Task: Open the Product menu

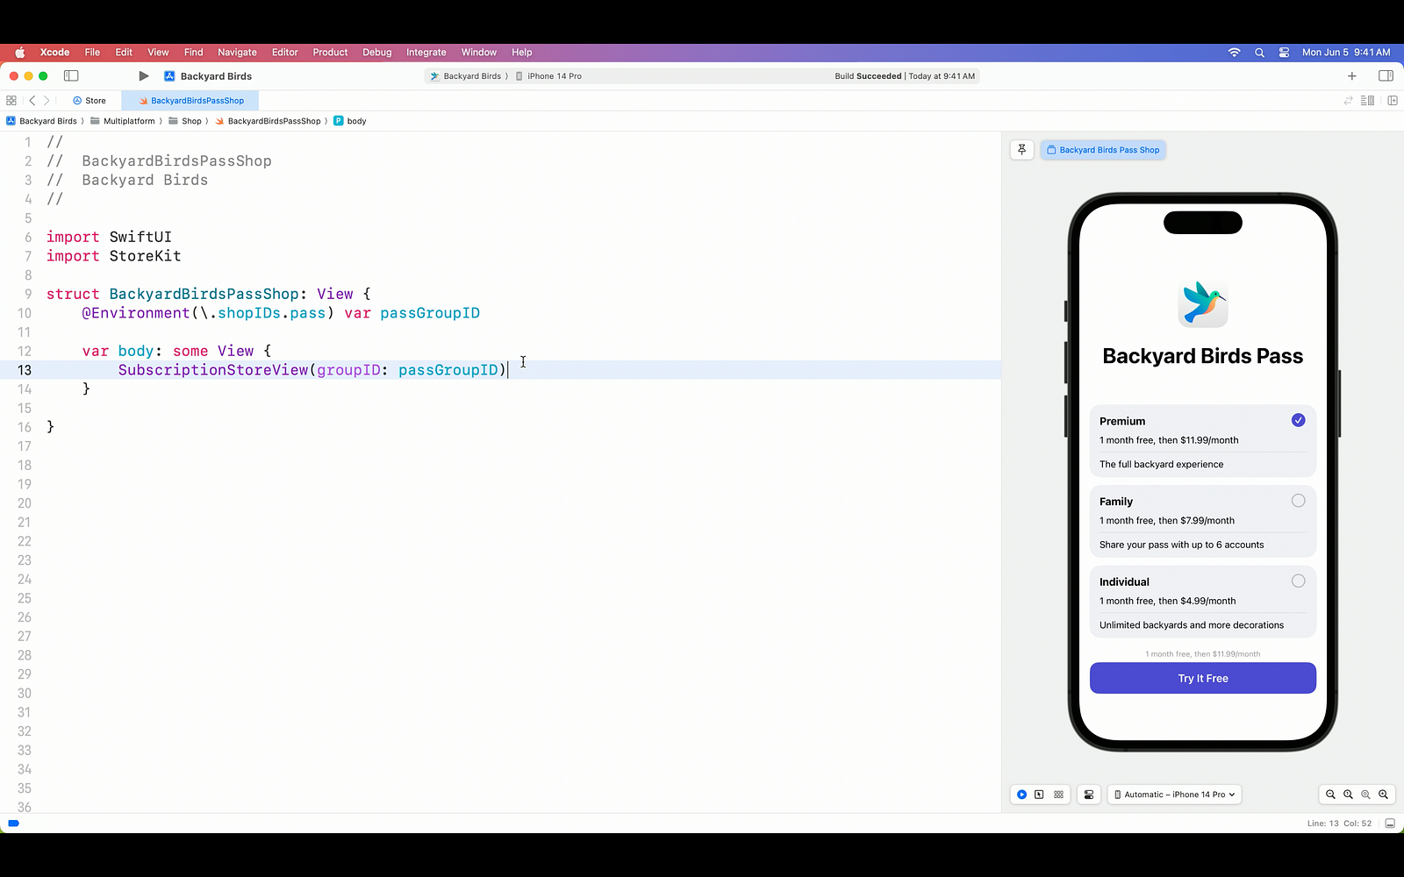Action: [x=330, y=53]
